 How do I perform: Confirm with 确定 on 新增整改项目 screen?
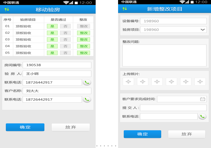(142, 134)
